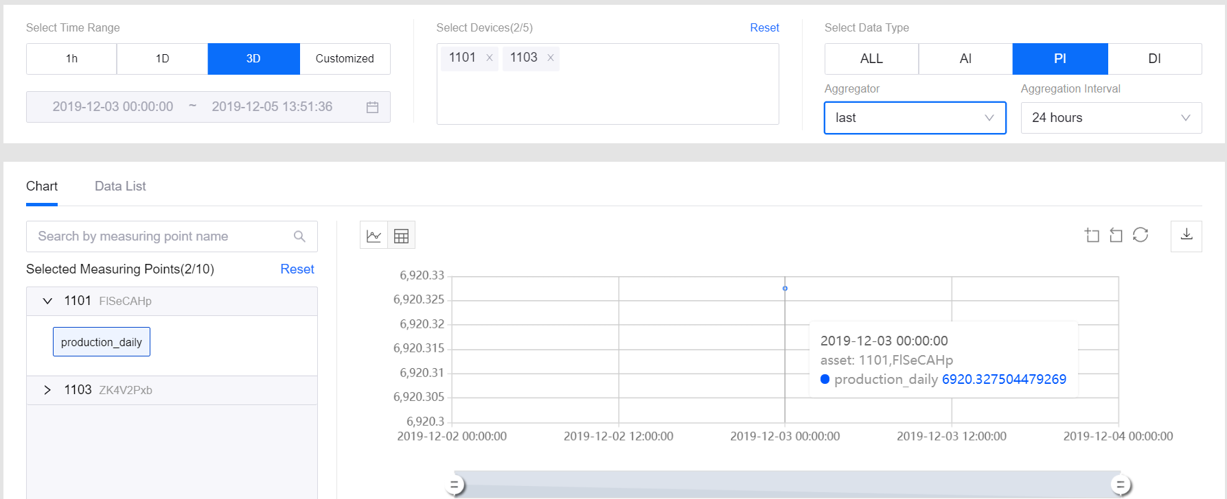Collapse the 1101 FlSeCAHp device group
Screen dimensions: 1227x499
pos(47,301)
